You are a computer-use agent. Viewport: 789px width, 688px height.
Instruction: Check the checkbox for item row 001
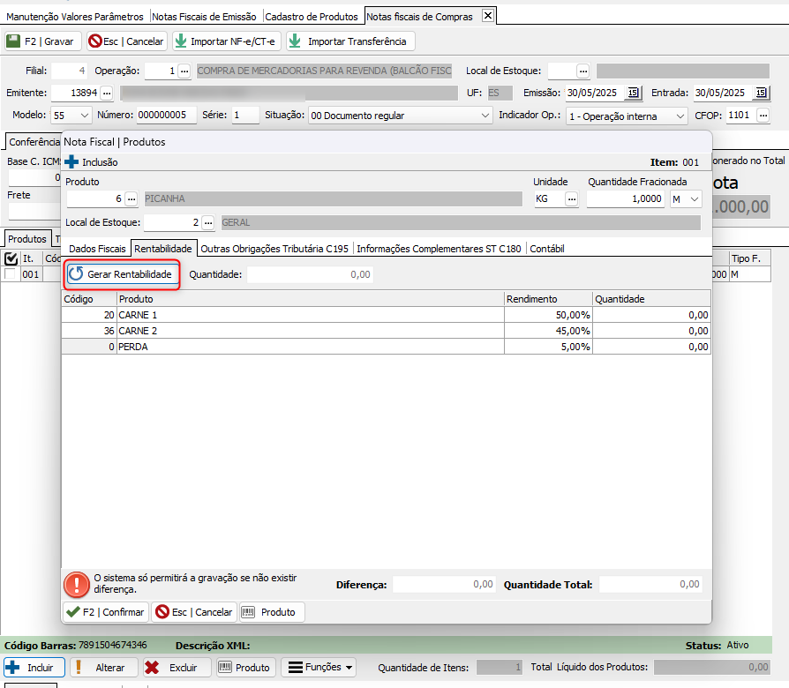[11, 274]
